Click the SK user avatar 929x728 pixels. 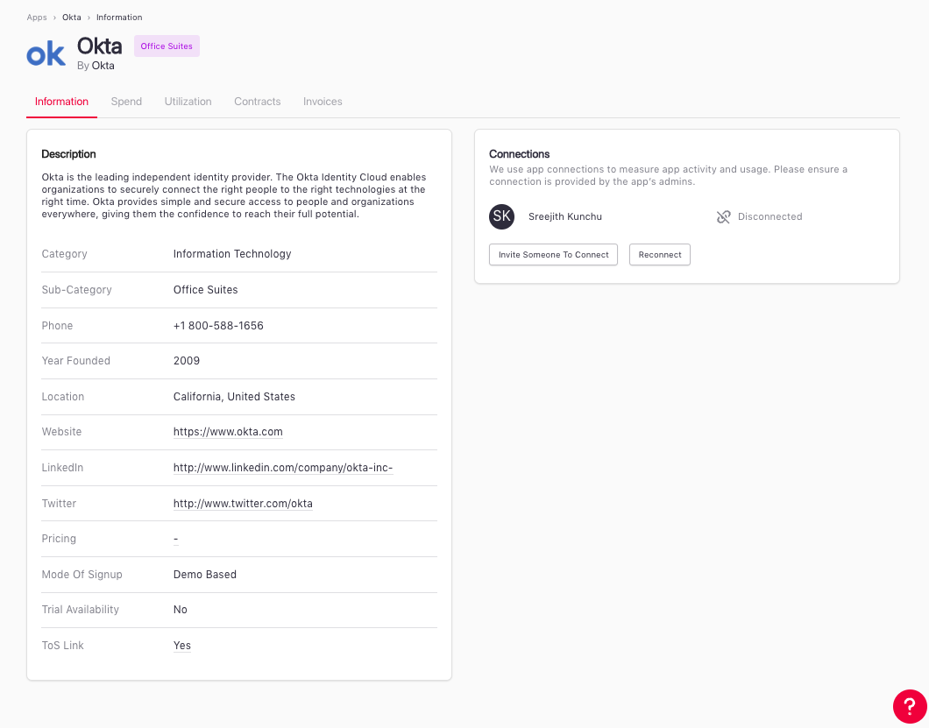[502, 216]
